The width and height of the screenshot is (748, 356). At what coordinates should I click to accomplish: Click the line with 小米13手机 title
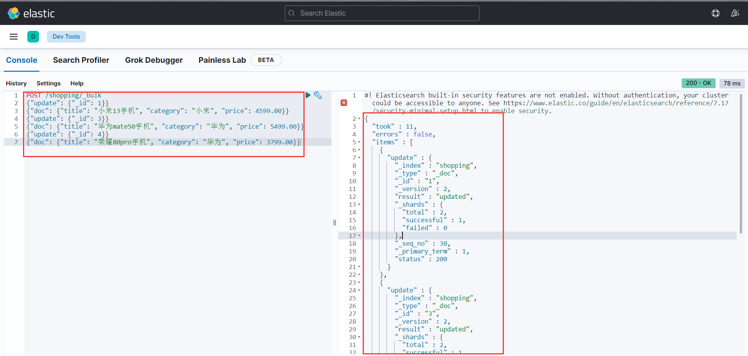(x=158, y=111)
